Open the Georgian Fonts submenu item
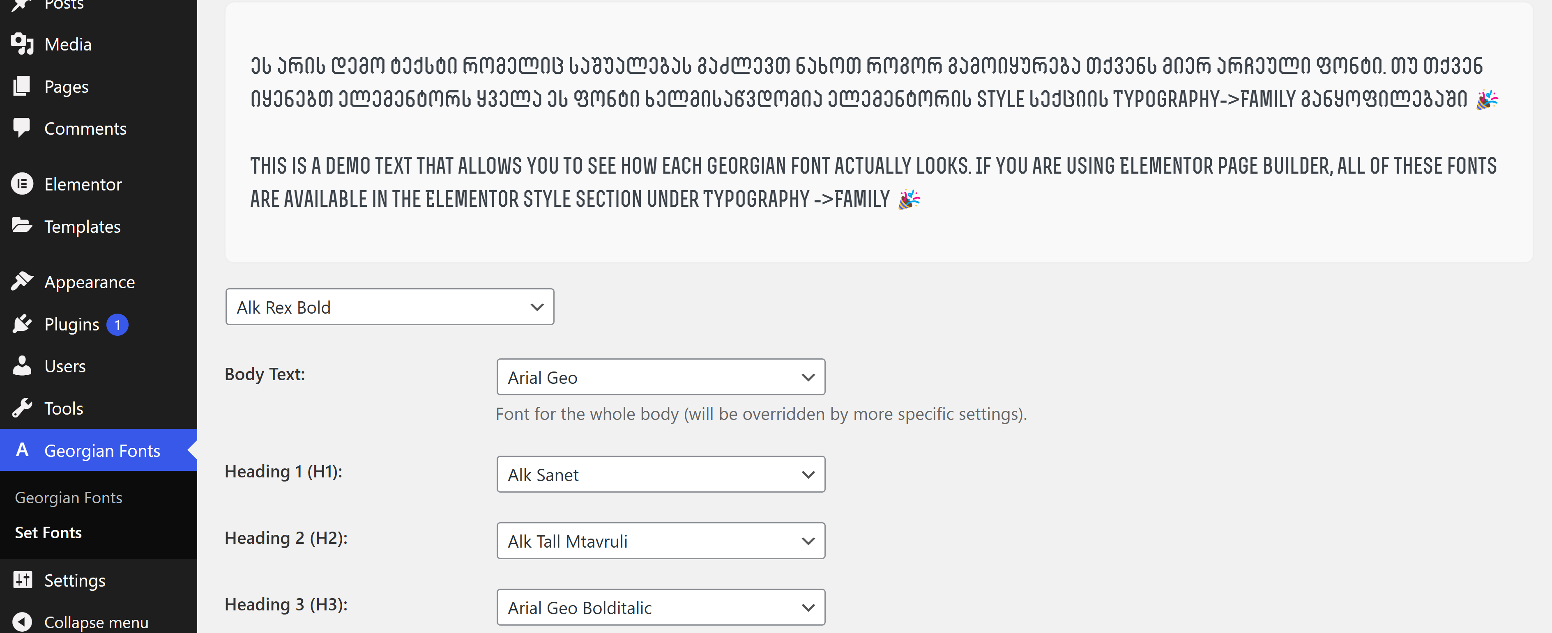1552x633 pixels. coord(69,498)
